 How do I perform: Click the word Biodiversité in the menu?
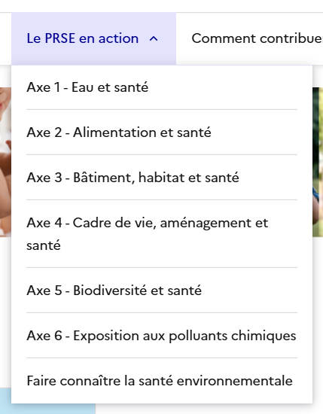pos(110,290)
